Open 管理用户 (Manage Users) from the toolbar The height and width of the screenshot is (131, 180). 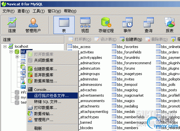coord(33,25)
